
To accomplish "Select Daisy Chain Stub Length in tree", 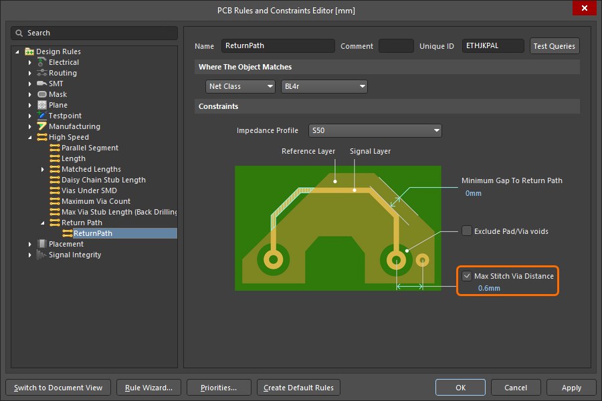I will pyautogui.click(x=104, y=180).
